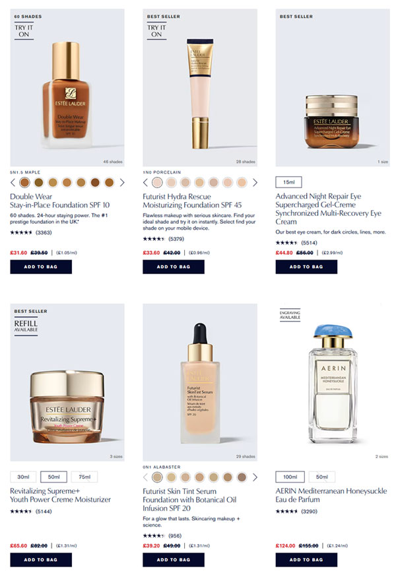Viewport: 396px width, 581px height.
Task: Open Try It On for Futurist Hydra Rescue
Action: (156, 32)
